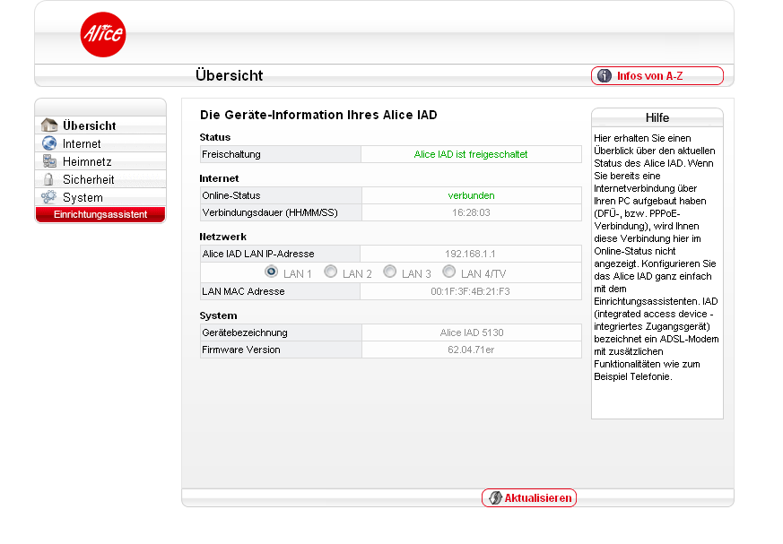
Task: Click the status 'Alice IAD ist freigeschaltet'
Action: coord(471,154)
